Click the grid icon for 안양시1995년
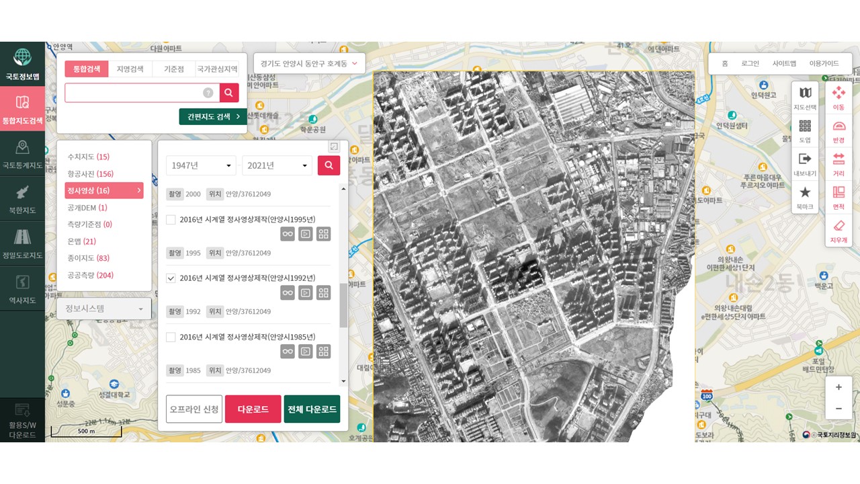860x484 pixels. (x=324, y=234)
